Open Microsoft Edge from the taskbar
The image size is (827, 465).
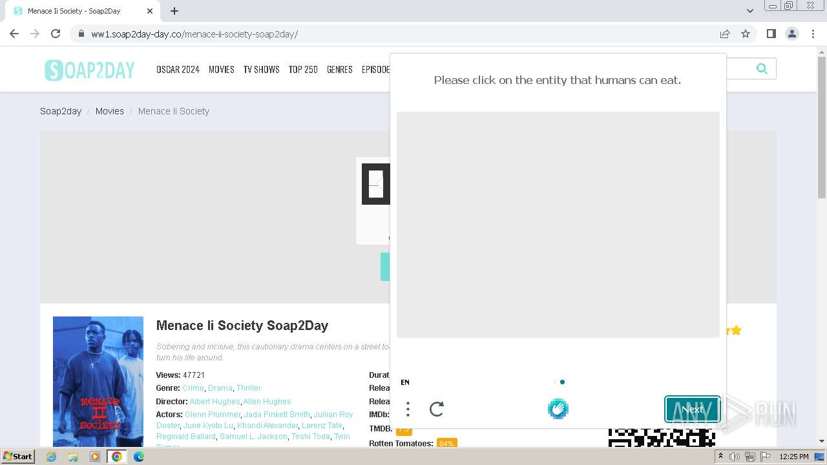[x=139, y=457]
